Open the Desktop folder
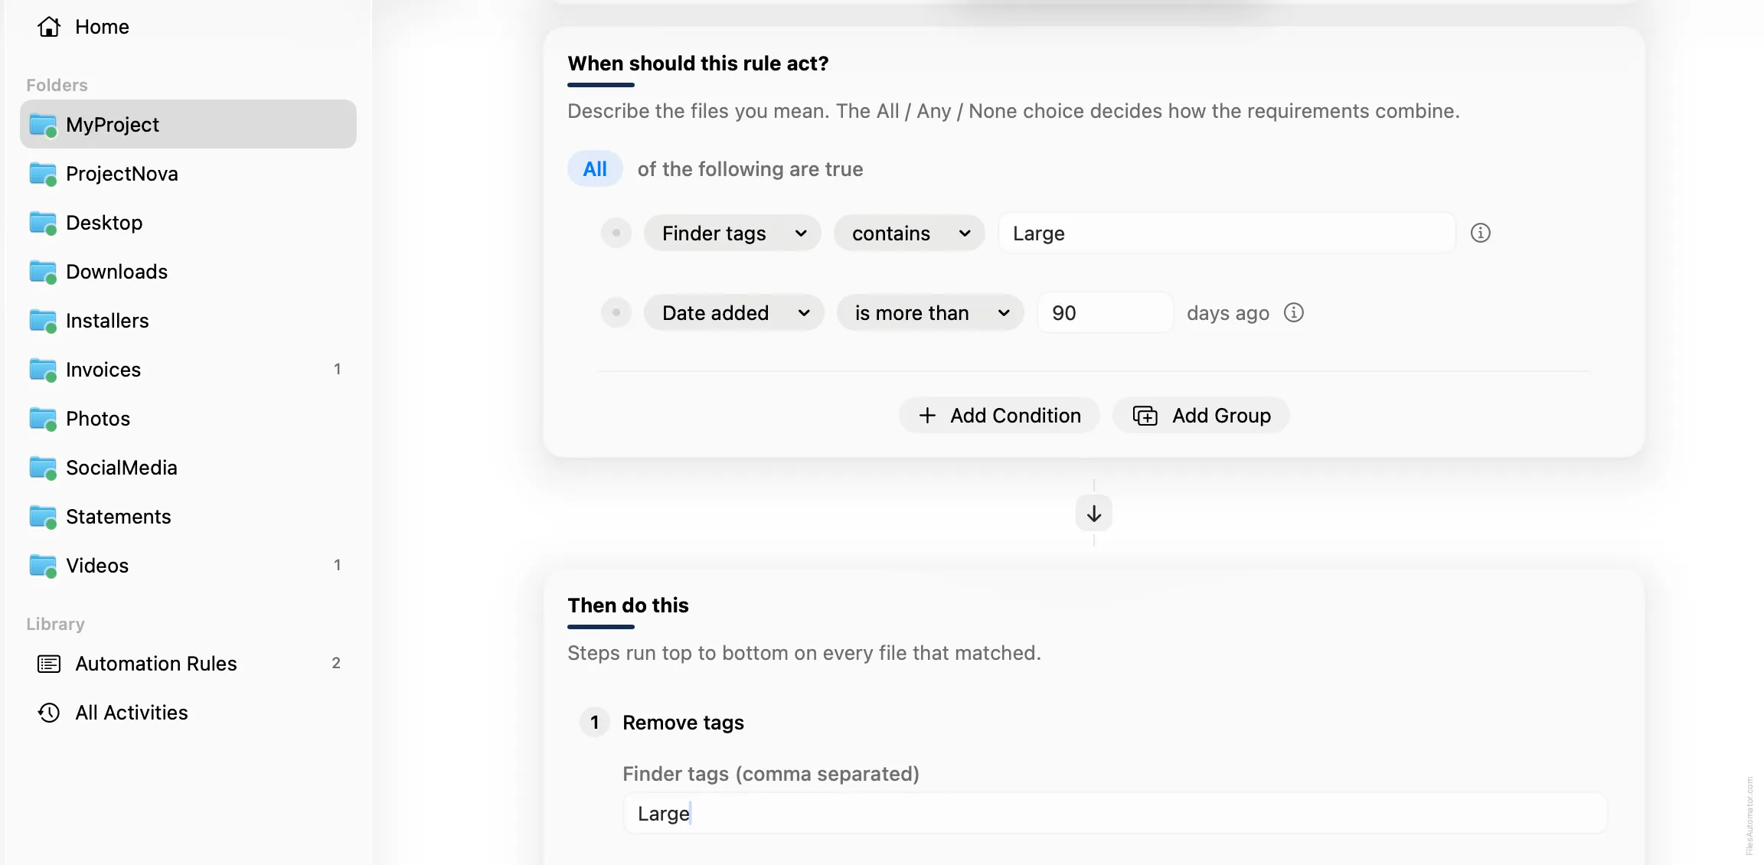 coord(188,223)
